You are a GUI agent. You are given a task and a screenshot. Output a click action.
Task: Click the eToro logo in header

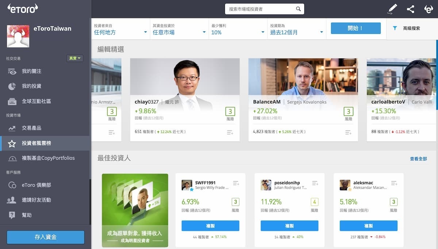pyautogui.click(x=23, y=8)
